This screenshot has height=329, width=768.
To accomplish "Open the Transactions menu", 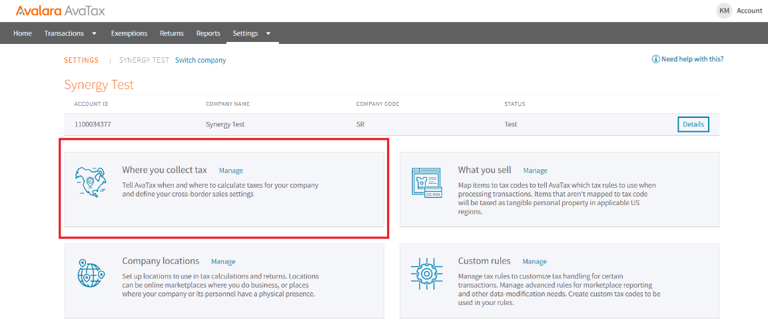I will (x=64, y=33).
